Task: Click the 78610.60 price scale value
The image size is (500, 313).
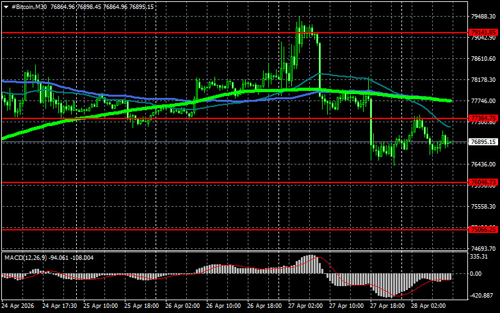Action: coord(483,59)
